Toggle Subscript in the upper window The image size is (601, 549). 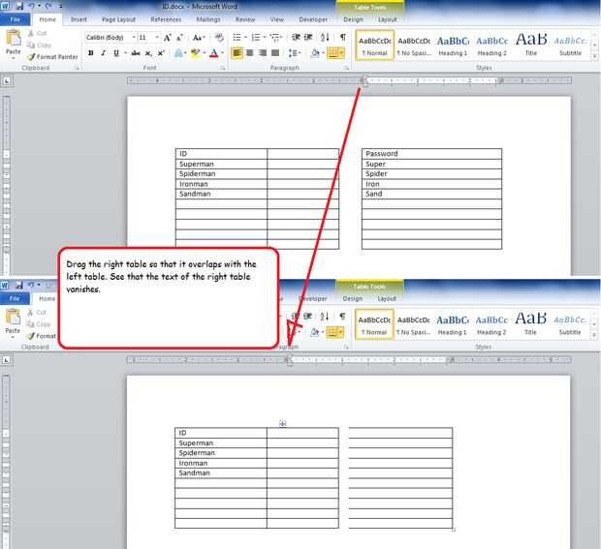pyautogui.click(x=148, y=53)
